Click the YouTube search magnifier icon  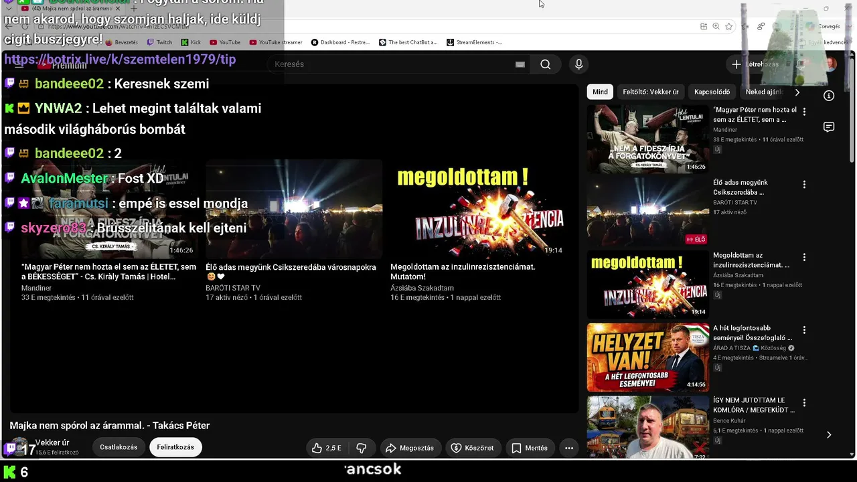coord(546,64)
